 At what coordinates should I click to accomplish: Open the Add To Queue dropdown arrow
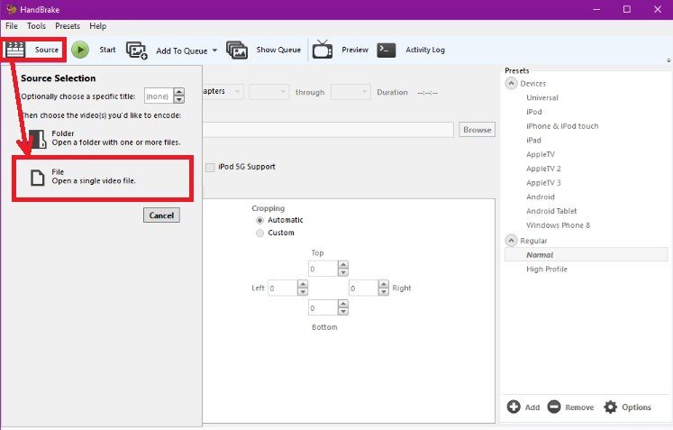click(214, 50)
